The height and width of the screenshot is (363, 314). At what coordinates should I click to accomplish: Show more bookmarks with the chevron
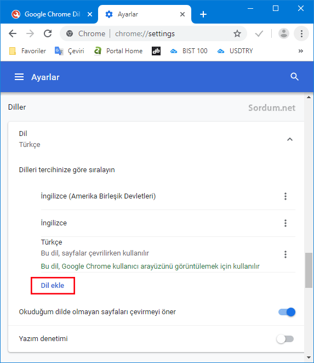pos(301,51)
